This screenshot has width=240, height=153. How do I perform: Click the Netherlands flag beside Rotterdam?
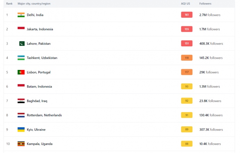pos(21,115)
